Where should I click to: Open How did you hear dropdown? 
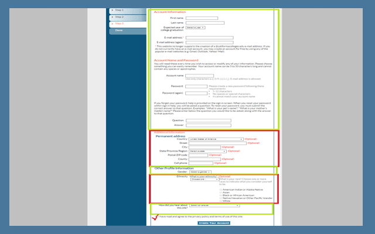214,205
